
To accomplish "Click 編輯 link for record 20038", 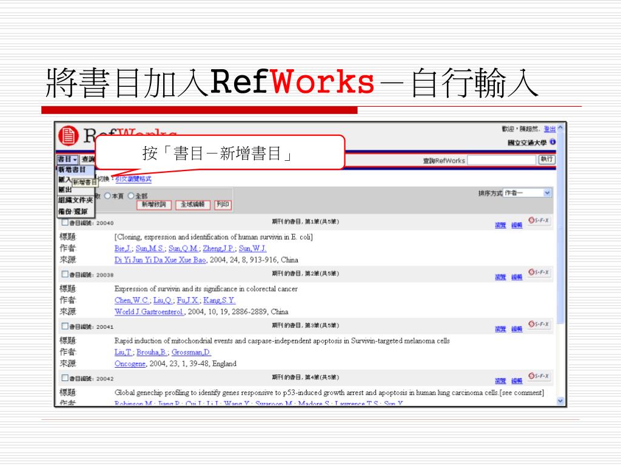I will coord(517,277).
